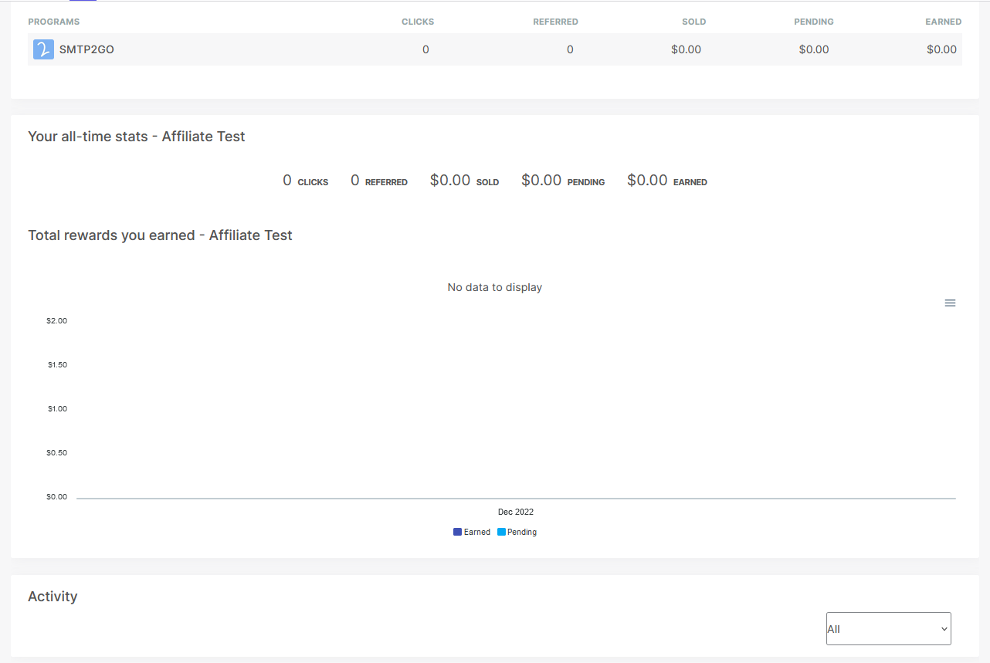This screenshot has width=990, height=663.
Task: Click the all-time REFERRED stat
Action: coord(379,181)
